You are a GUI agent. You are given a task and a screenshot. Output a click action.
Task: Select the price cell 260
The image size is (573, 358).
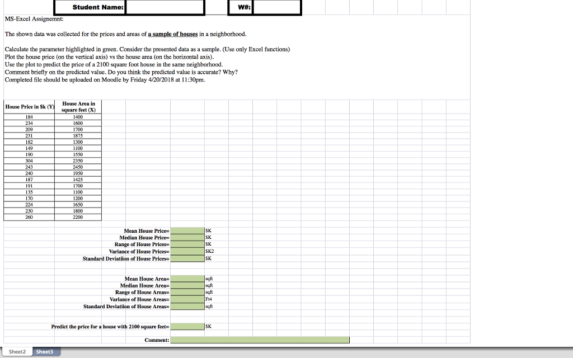click(x=29, y=217)
